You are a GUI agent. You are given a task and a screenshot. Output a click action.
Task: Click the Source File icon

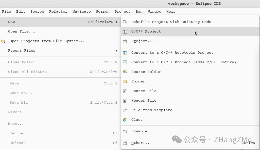point(125,91)
